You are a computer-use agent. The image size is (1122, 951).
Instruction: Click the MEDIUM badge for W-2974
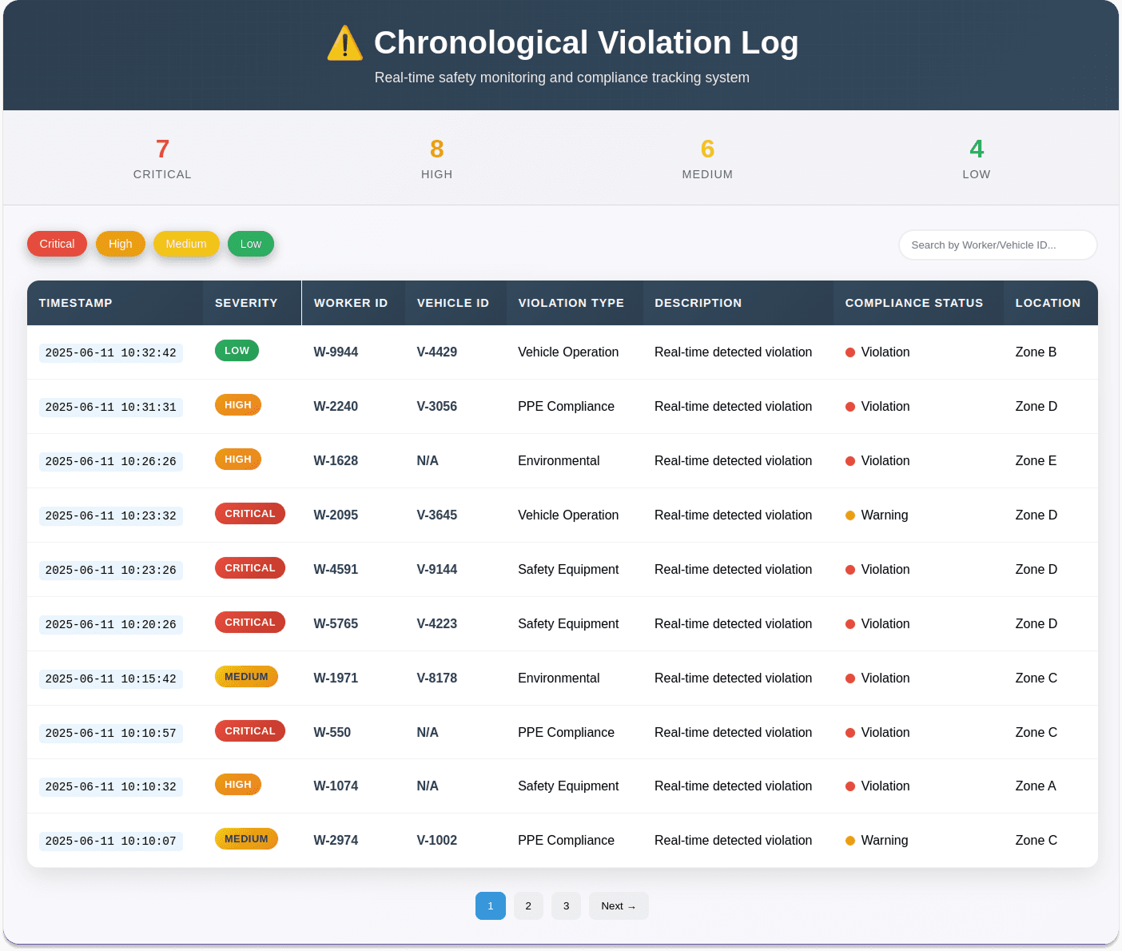246,839
